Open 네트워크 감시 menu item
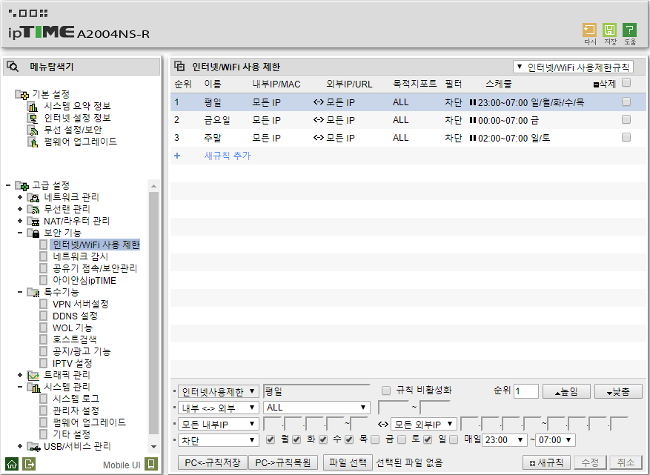Image resolution: width=650 pixels, height=475 pixels. click(81, 256)
